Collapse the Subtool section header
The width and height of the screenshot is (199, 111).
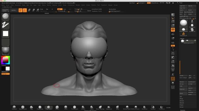point(182,39)
